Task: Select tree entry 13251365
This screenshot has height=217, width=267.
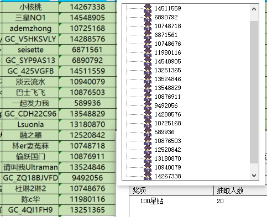Action: point(167,70)
